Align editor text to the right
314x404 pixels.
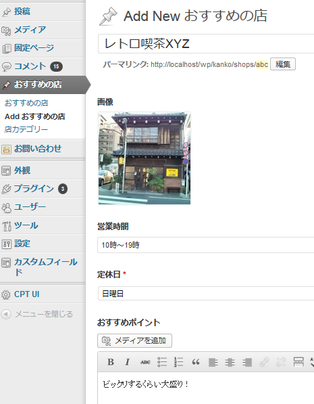pos(247,362)
